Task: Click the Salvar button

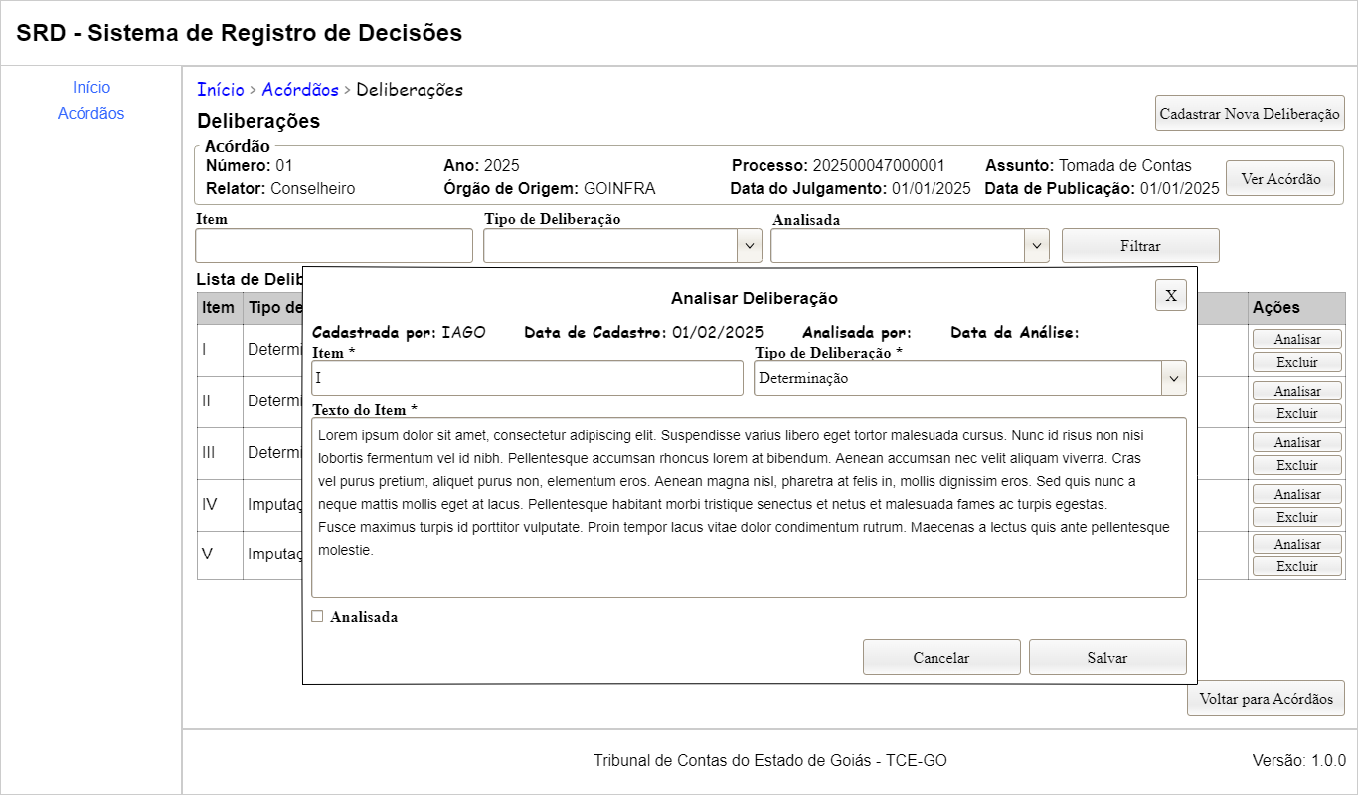Action: (1106, 657)
